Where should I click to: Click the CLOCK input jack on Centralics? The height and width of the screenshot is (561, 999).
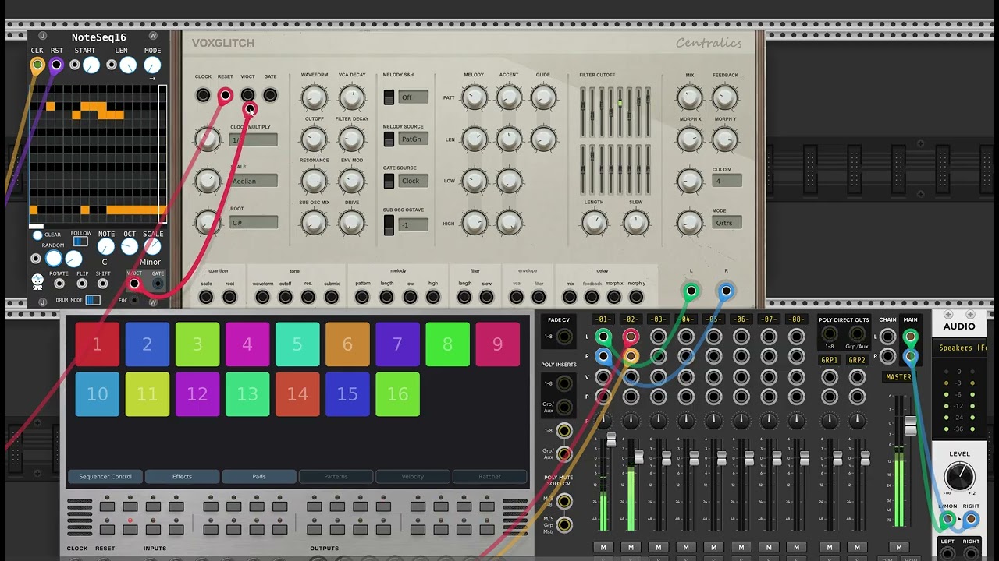(203, 95)
